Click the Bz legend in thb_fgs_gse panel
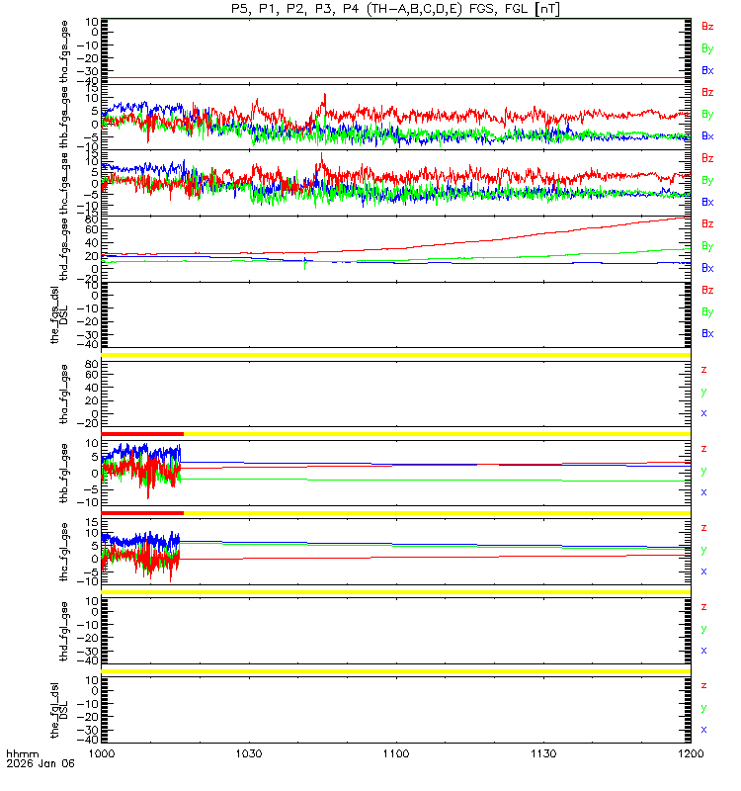The image size is (741, 791). tap(707, 93)
